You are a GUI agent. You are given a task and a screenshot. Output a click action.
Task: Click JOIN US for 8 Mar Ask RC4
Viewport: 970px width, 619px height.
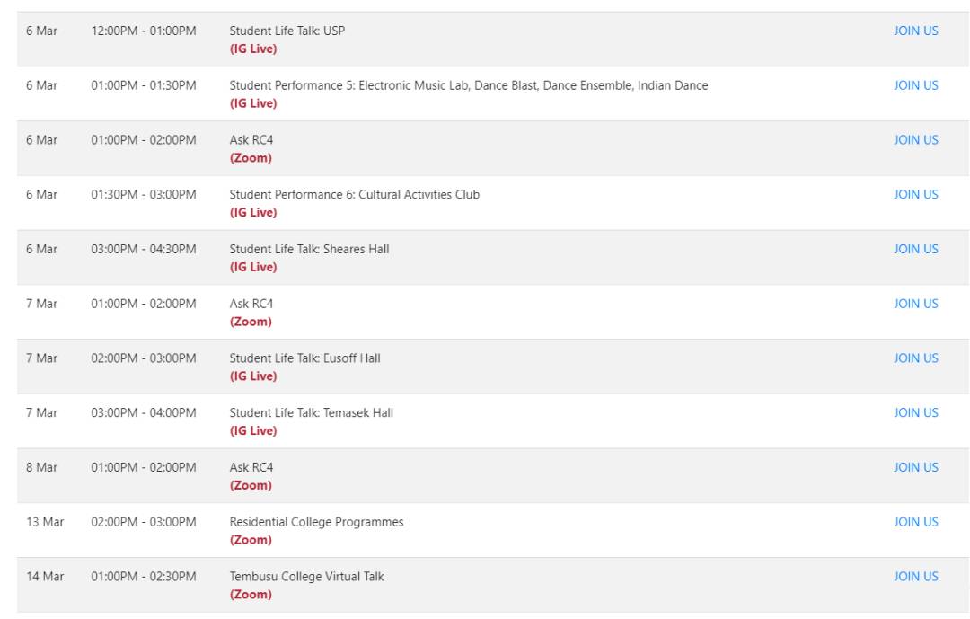coord(915,467)
